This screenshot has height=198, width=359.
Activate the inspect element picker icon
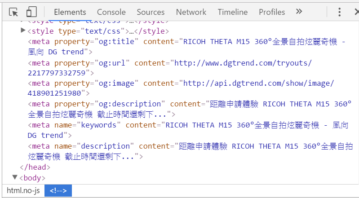click(x=13, y=12)
